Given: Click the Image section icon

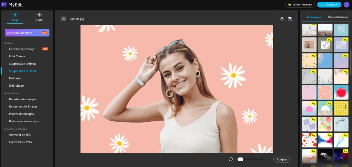Looking at the screenshot, I should (x=15, y=15).
